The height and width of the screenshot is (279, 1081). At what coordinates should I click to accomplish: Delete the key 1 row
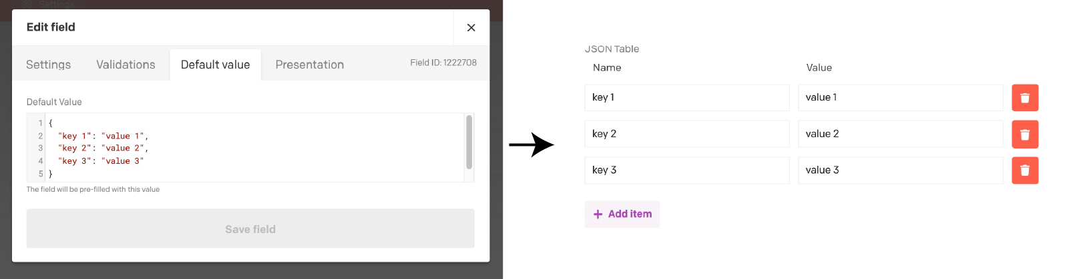pyautogui.click(x=1024, y=98)
